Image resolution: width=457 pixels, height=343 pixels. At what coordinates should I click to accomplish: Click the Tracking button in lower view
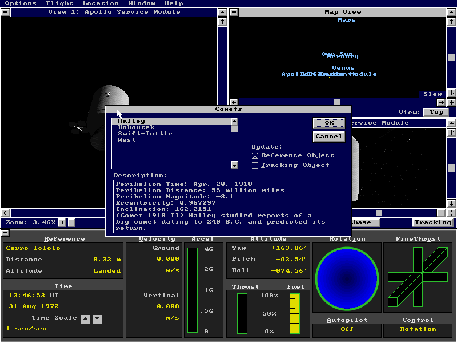[x=433, y=222]
